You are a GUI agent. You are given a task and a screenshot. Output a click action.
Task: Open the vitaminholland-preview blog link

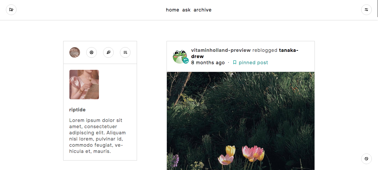tap(221, 50)
